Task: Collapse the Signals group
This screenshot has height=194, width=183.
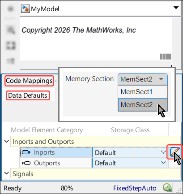Action: (x=7, y=173)
